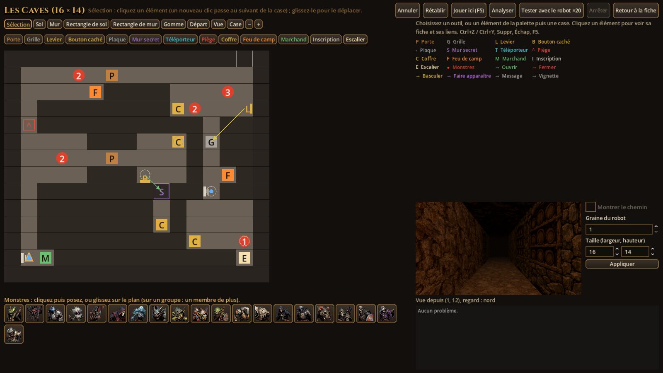The image size is (663, 373).
Task: Pick the monster in the second palette row
Action: click(14, 334)
